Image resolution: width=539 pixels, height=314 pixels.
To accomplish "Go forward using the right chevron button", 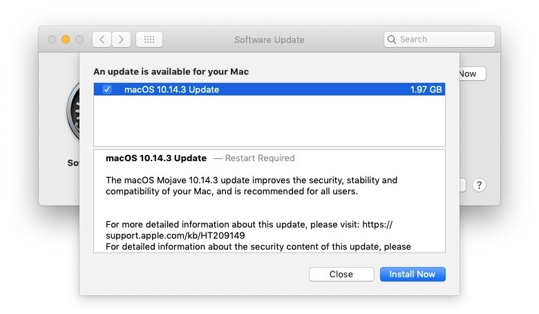I will pos(121,39).
